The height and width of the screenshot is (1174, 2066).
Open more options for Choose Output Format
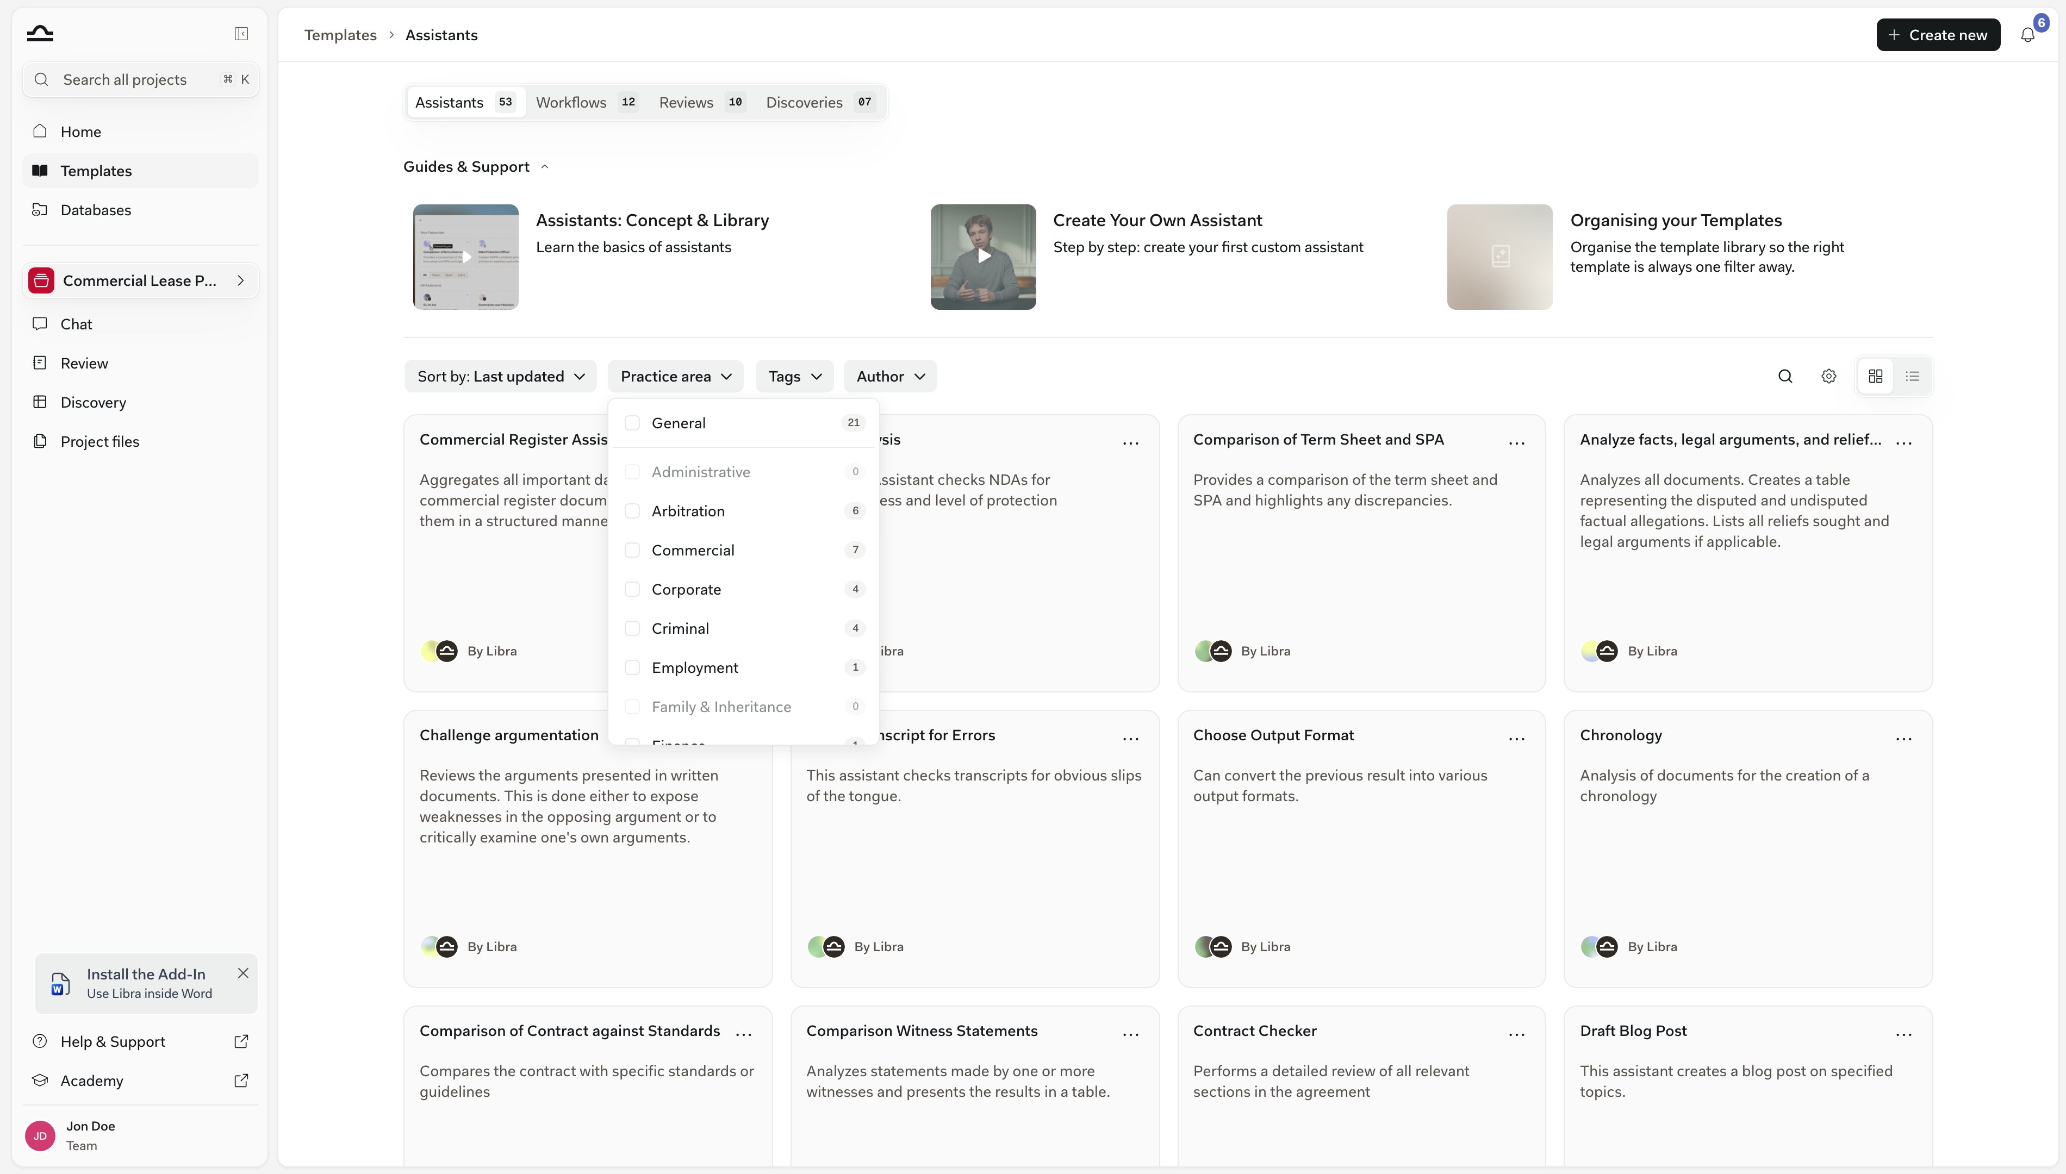(x=1517, y=739)
